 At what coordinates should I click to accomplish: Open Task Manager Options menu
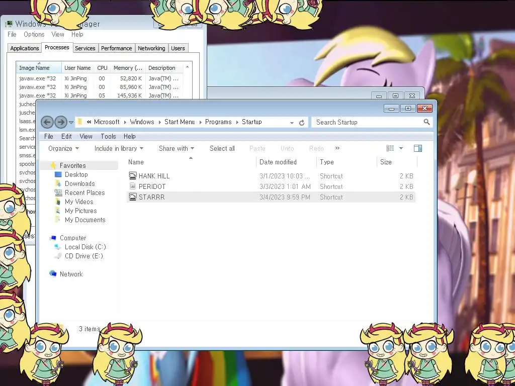tap(34, 35)
